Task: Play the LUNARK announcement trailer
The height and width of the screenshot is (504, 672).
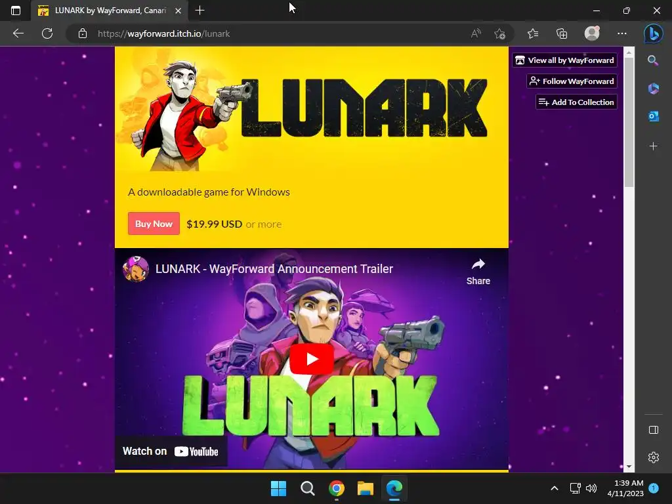Action: pyautogui.click(x=312, y=359)
